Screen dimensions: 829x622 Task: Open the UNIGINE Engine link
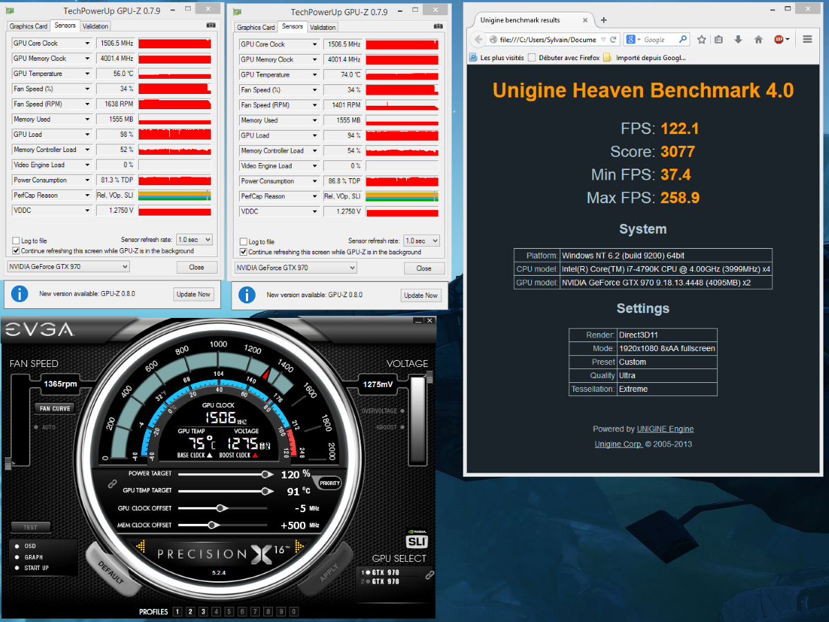click(665, 429)
